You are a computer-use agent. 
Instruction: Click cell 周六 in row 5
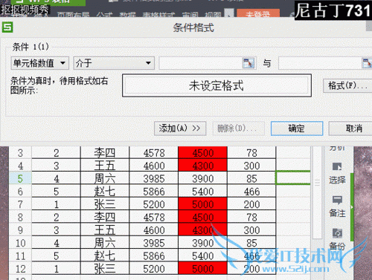pyautogui.click(x=105, y=178)
